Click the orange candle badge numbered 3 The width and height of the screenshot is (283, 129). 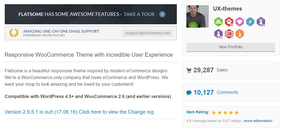coord(240,34)
